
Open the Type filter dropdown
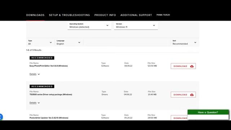pyautogui.click(x=40, y=43)
